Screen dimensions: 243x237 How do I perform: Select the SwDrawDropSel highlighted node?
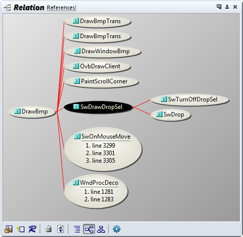[x=98, y=107]
